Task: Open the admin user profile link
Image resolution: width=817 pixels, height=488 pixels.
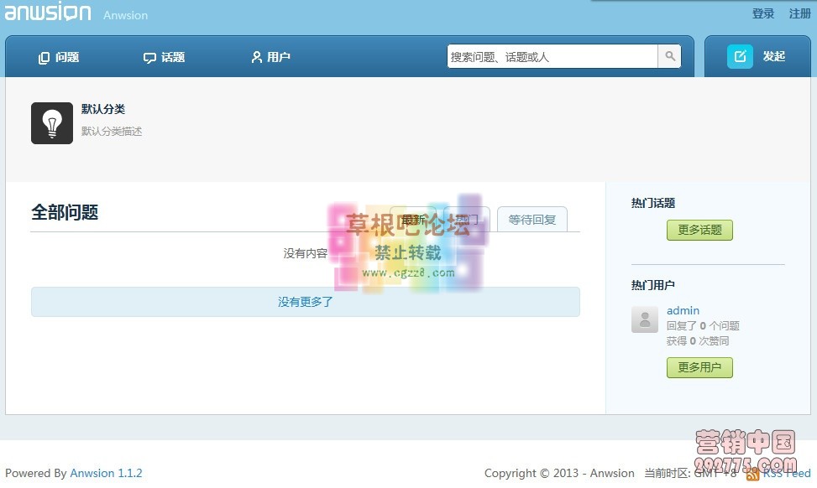Action: click(x=683, y=310)
